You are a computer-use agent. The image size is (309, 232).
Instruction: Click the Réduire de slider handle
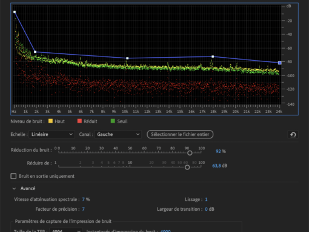(x=187, y=167)
